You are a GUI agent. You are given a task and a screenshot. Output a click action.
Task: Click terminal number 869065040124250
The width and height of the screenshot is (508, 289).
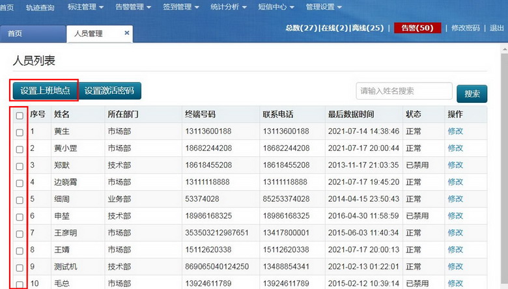[217, 266]
